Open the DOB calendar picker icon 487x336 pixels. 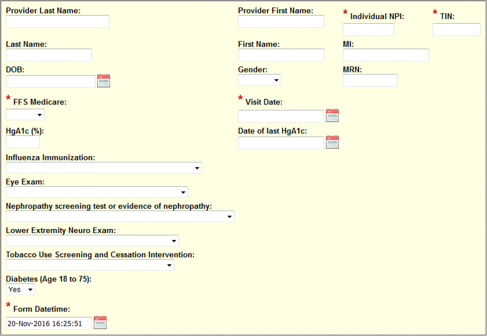pos(104,81)
